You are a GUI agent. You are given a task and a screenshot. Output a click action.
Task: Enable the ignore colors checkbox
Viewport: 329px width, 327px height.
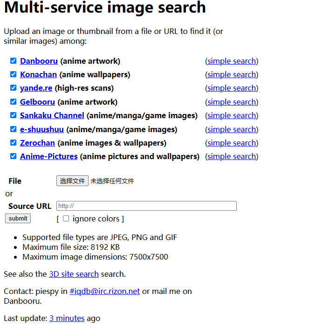point(66,219)
